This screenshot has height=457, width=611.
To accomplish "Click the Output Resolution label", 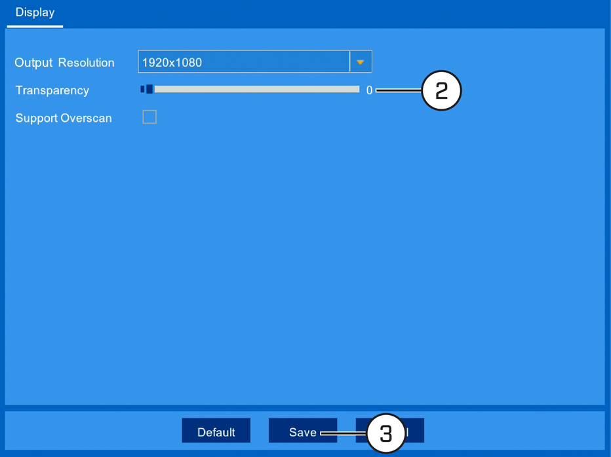I will tap(64, 63).
